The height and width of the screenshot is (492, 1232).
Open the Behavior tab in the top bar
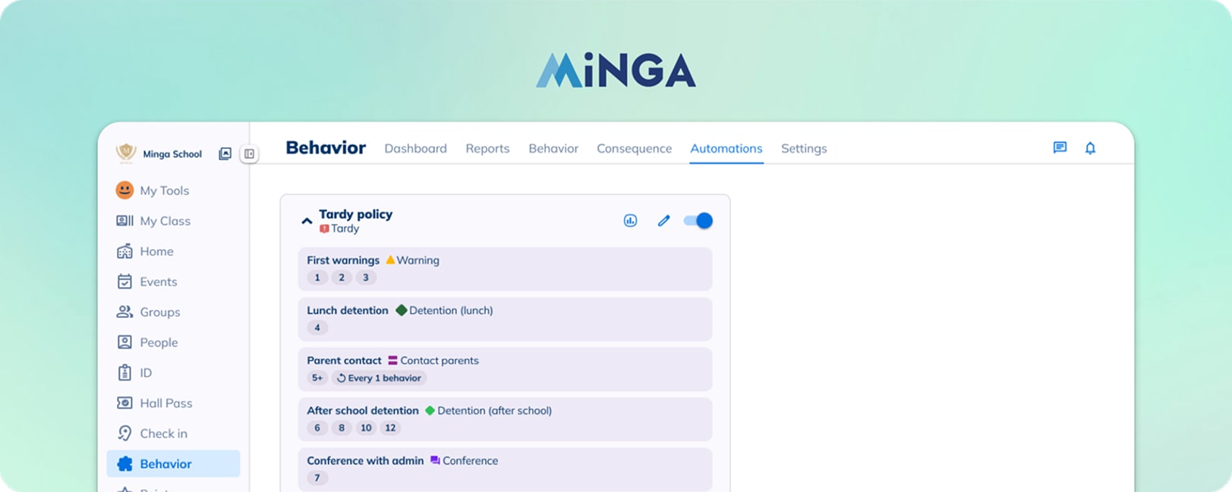coord(553,148)
